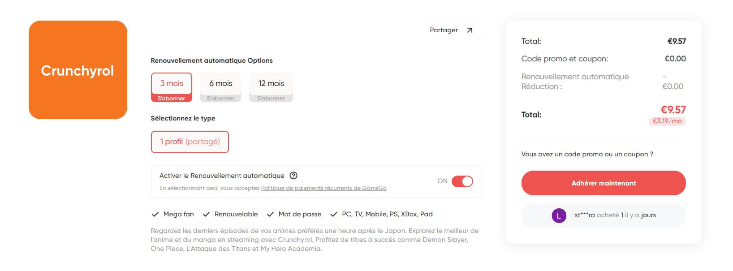Click the purple L user avatar
The height and width of the screenshot is (271, 733).
[559, 215]
